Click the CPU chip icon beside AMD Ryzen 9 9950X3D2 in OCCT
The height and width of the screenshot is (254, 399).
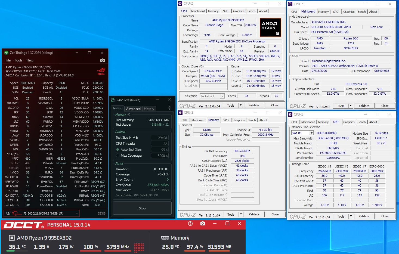[x=12, y=238]
